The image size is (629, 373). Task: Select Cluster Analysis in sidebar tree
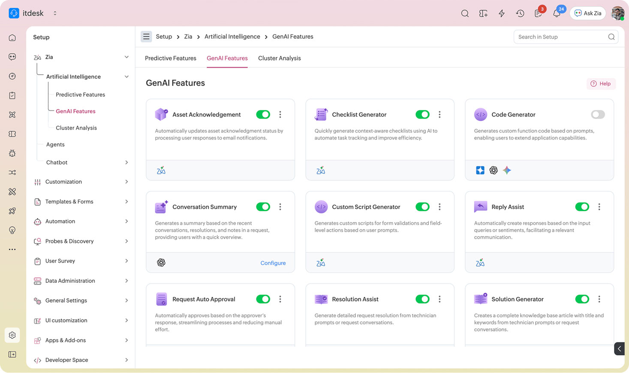click(76, 128)
